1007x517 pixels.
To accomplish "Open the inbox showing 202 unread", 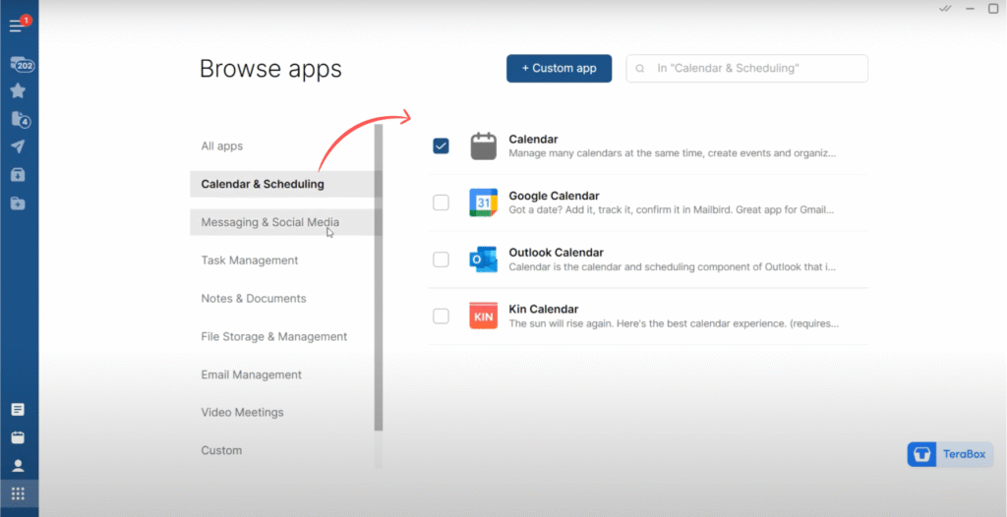I will [x=21, y=65].
